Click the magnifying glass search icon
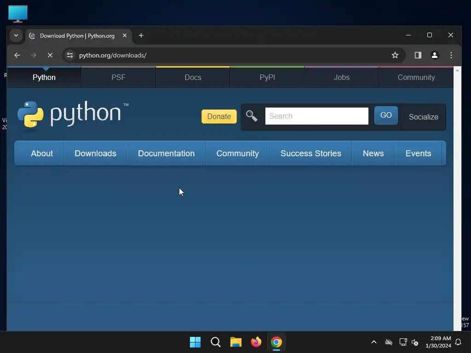 (x=252, y=116)
